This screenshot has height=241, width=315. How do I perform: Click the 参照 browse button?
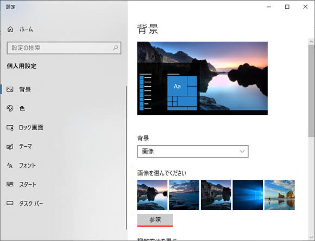155,220
